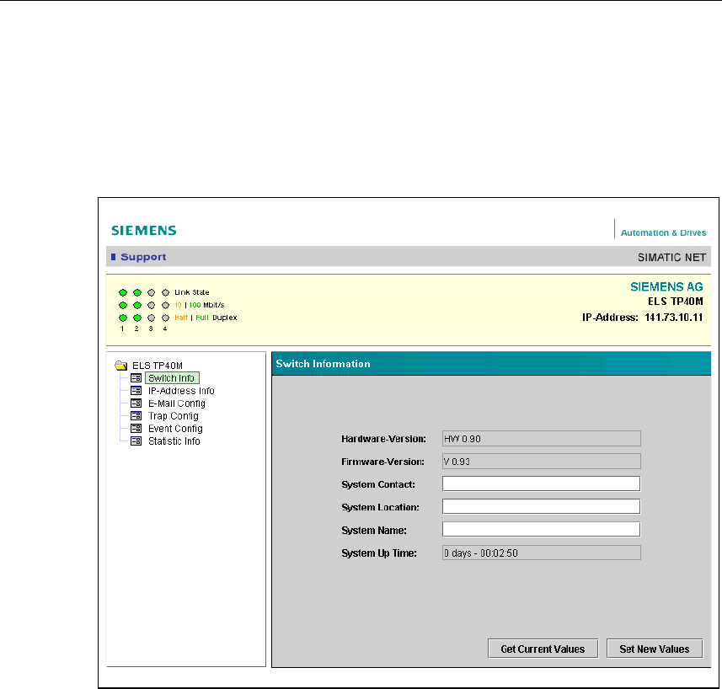Click the System Location input field

coord(542,507)
